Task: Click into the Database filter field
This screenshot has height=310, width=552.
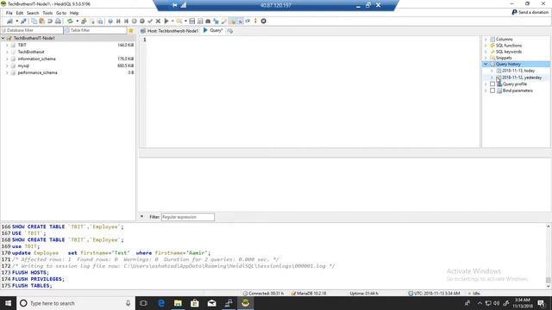Action: click(x=32, y=31)
